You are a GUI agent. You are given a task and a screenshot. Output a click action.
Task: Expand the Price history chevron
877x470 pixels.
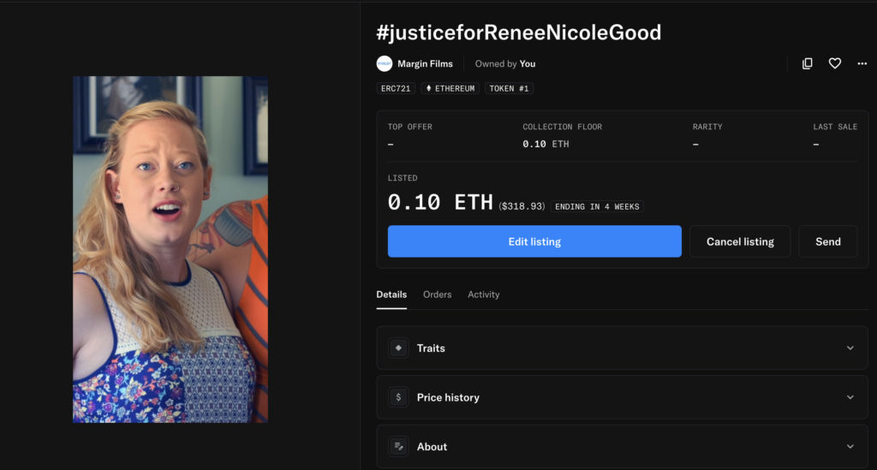click(x=850, y=397)
